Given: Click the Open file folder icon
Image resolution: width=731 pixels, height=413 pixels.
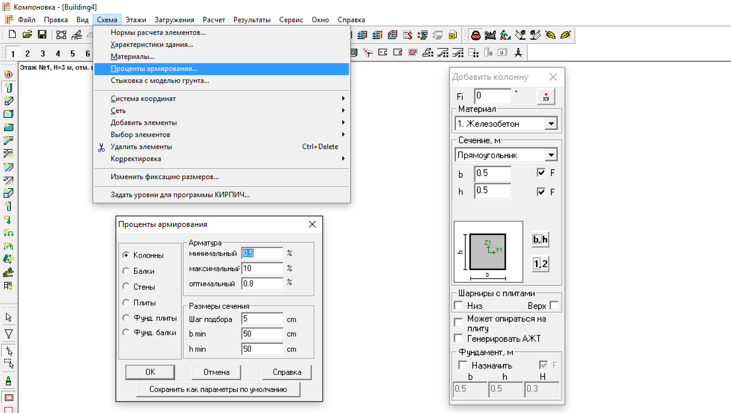Looking at the screenshot, I should (x=27, y=35).
